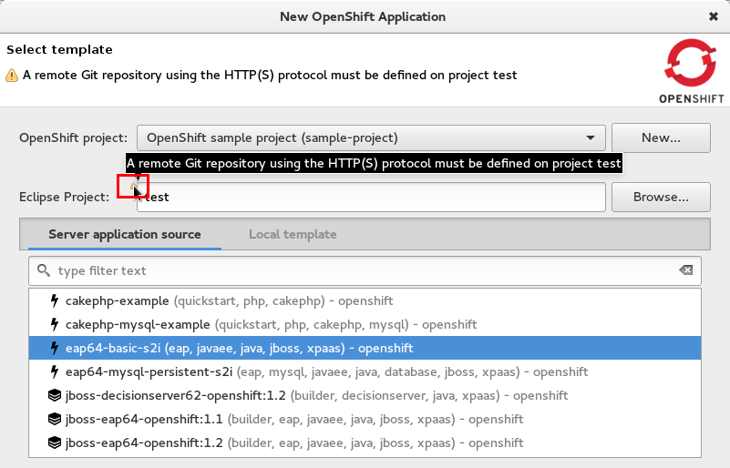Click the eap64-mysql-persistent-s2i lightning icon

[54, 372]
